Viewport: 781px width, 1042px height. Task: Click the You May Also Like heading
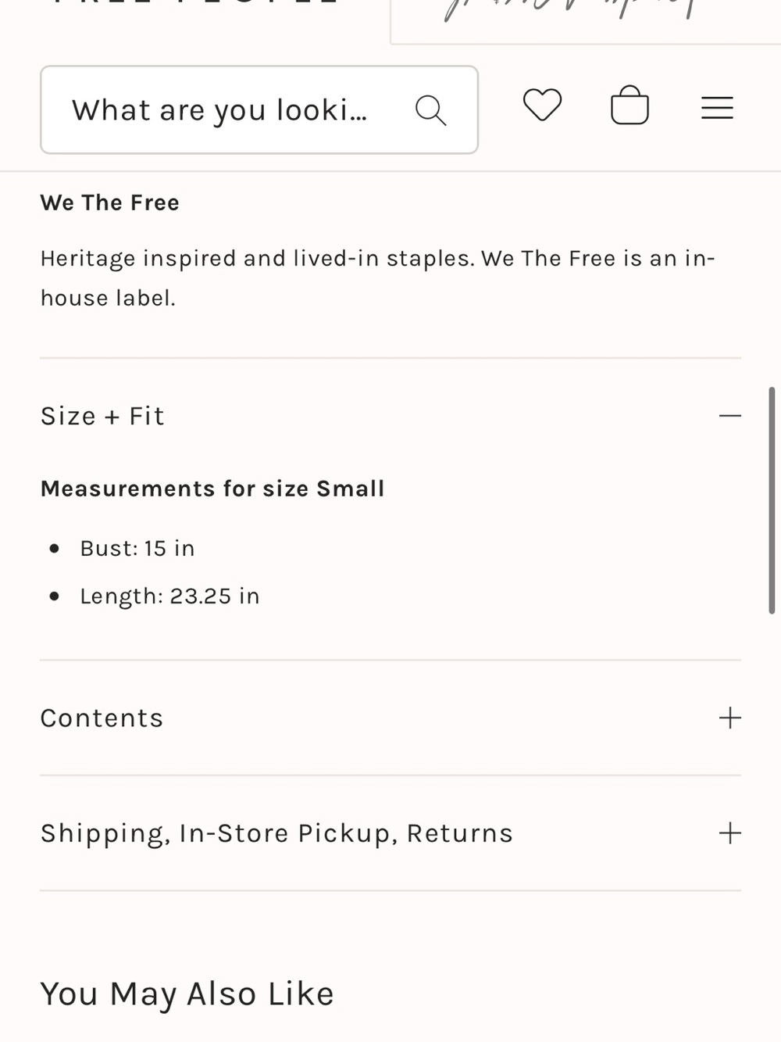pos(187,994)
